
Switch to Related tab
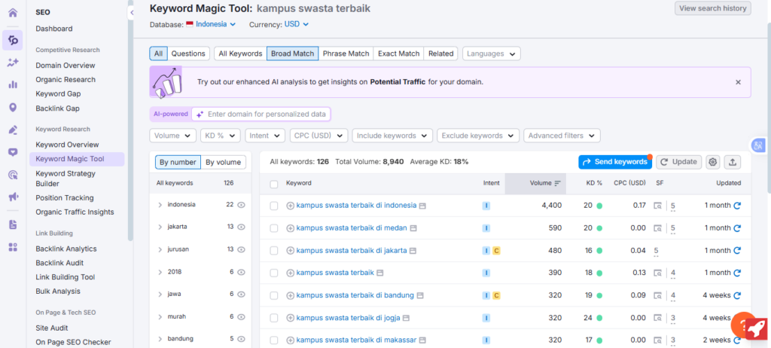(x=440, y=53)
